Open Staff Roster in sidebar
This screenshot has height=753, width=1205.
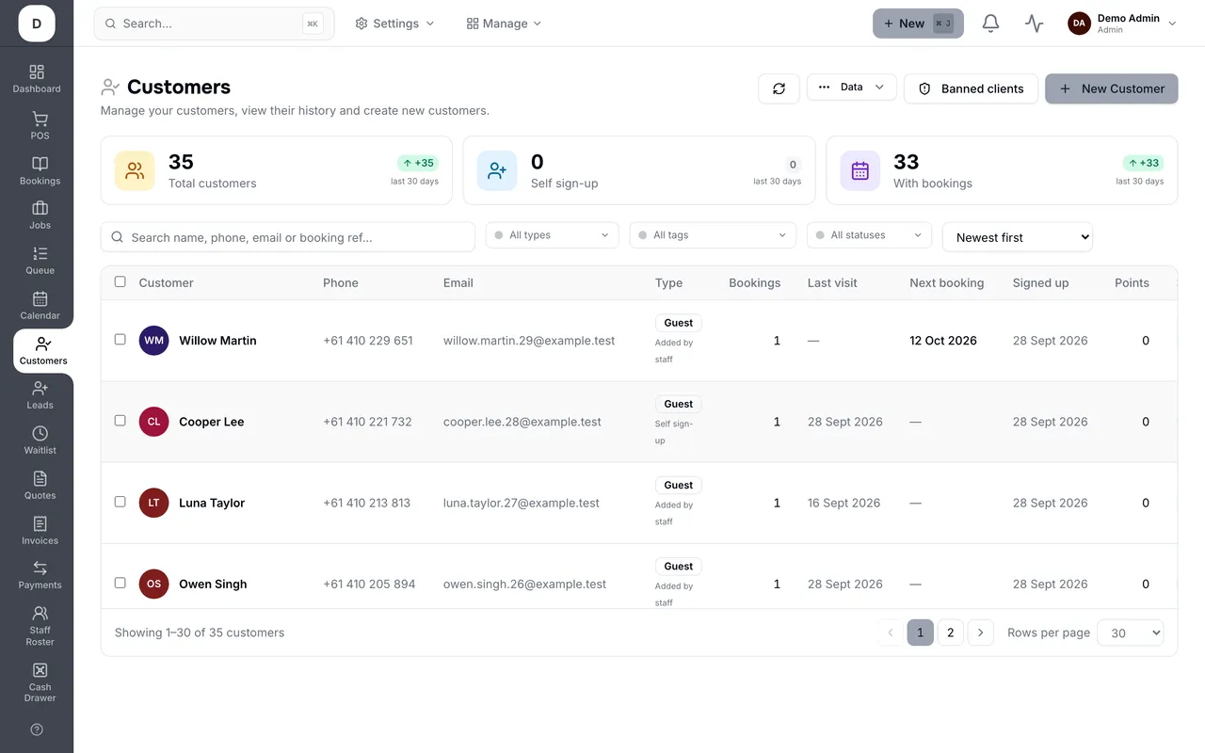(40, 626)
